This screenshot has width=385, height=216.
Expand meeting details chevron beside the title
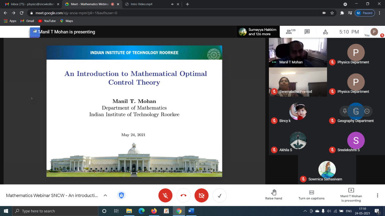[105, 196]
